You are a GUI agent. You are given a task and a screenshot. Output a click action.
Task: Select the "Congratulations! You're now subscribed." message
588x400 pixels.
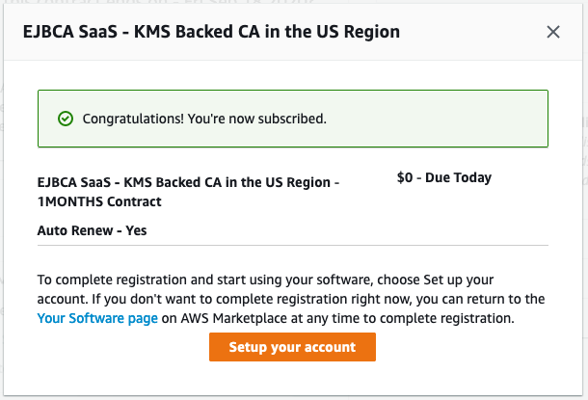(x=204, y=120)
